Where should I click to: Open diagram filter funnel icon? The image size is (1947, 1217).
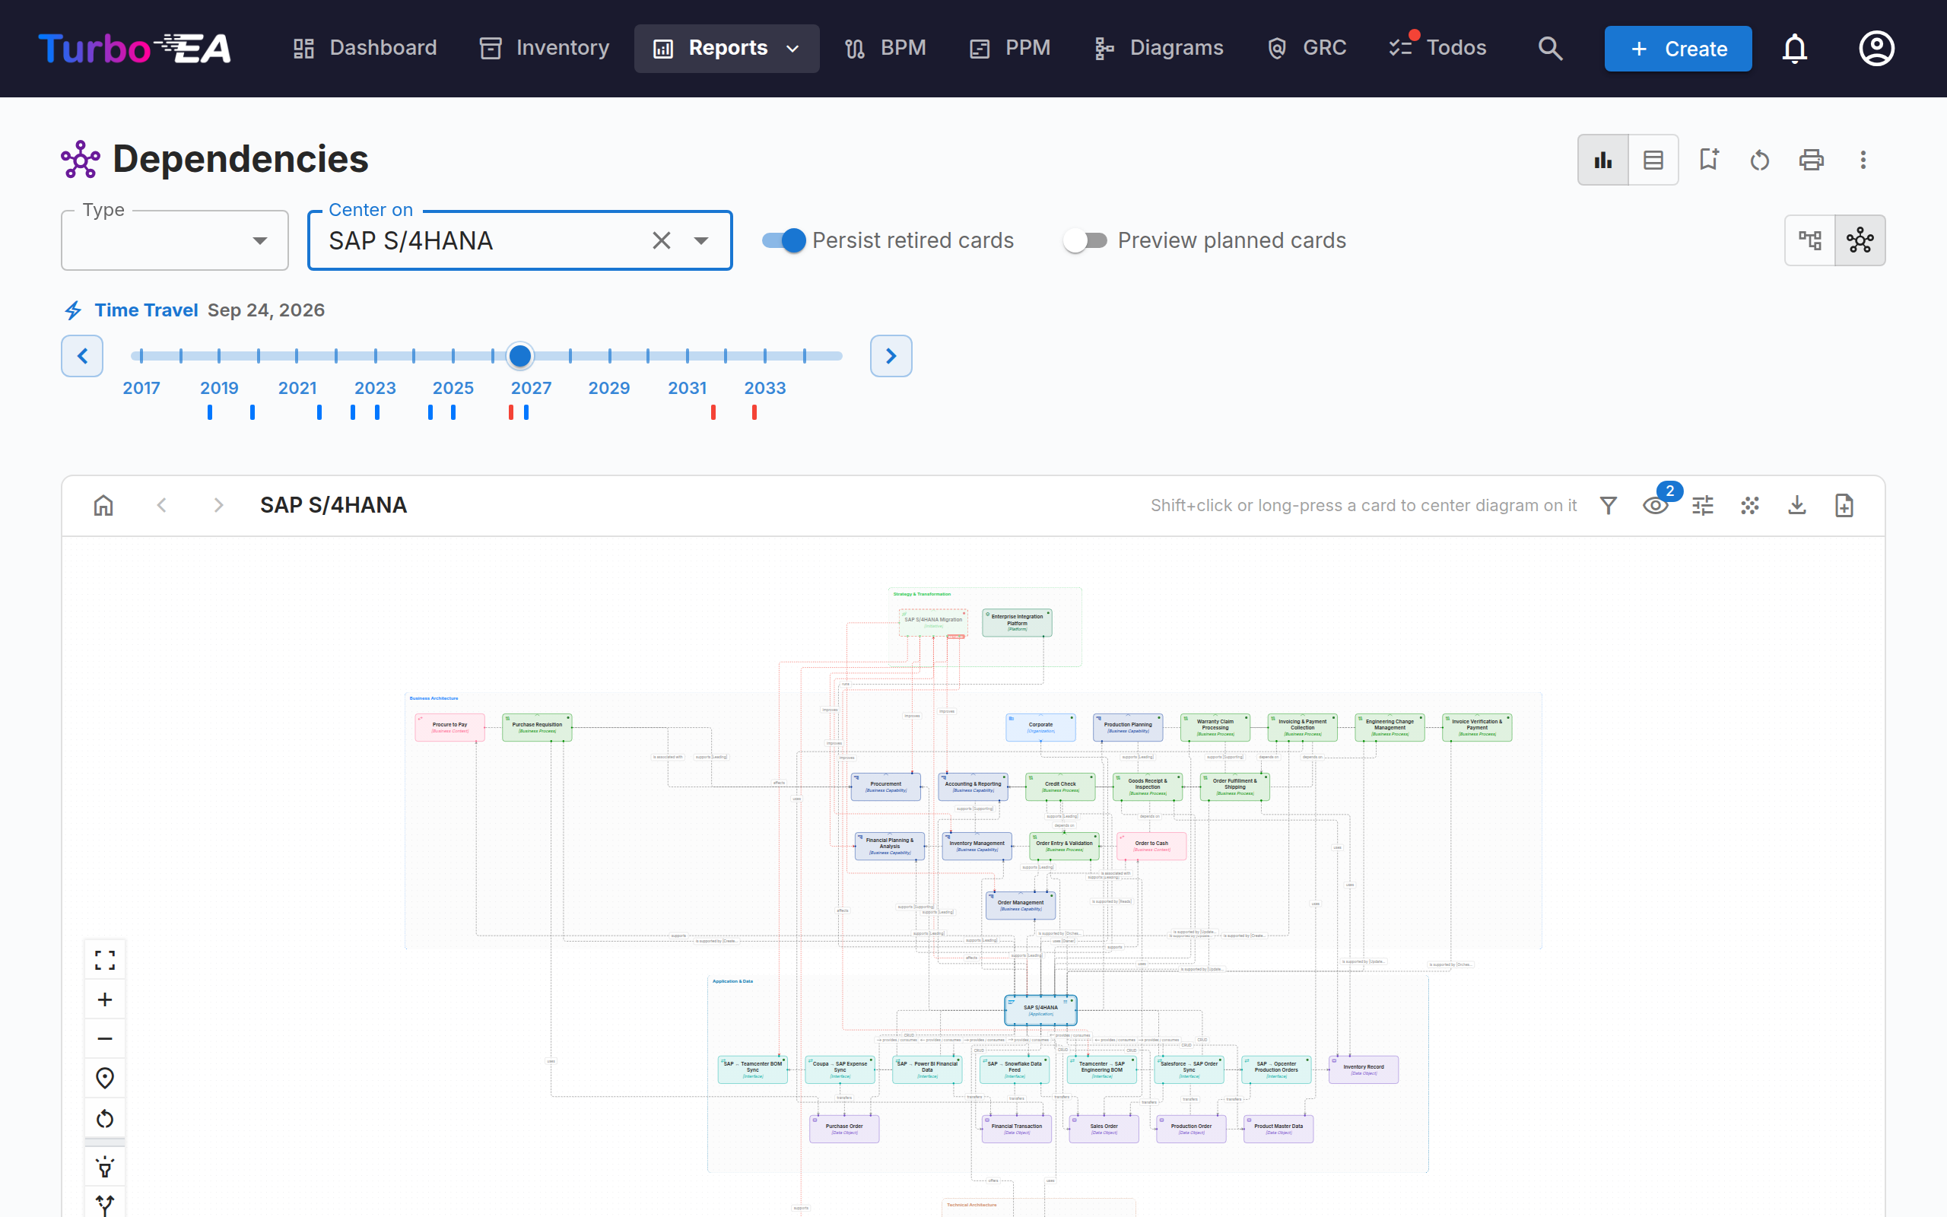[1609, 506]
